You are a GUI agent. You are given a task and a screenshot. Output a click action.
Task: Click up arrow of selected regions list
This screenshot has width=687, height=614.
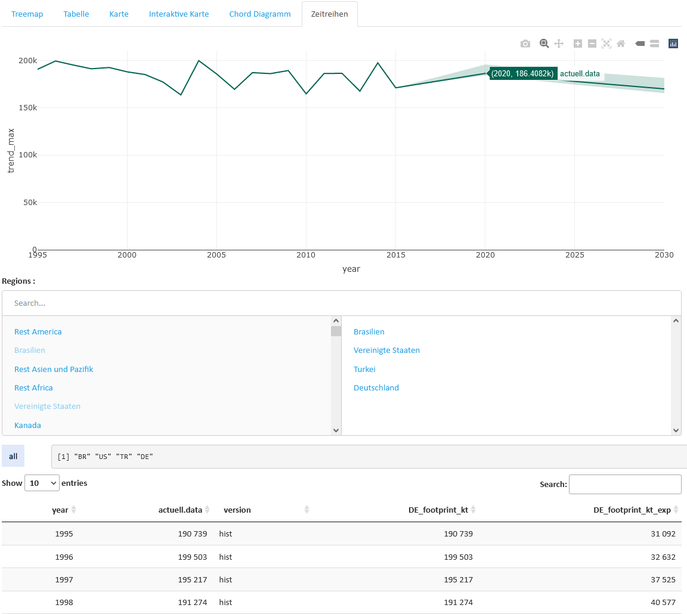pos(676,321)
